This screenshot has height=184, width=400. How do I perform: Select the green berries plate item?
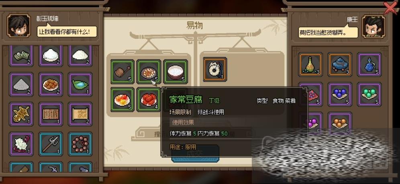coord(369,94)
